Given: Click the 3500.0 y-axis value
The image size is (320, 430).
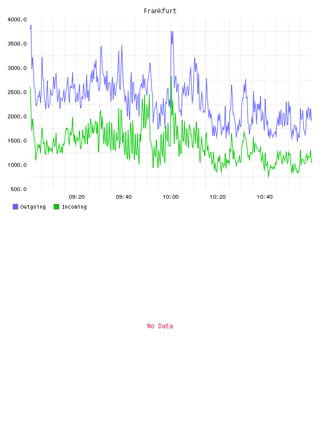Looking at the screenshot, I should (x=17, y=44).
